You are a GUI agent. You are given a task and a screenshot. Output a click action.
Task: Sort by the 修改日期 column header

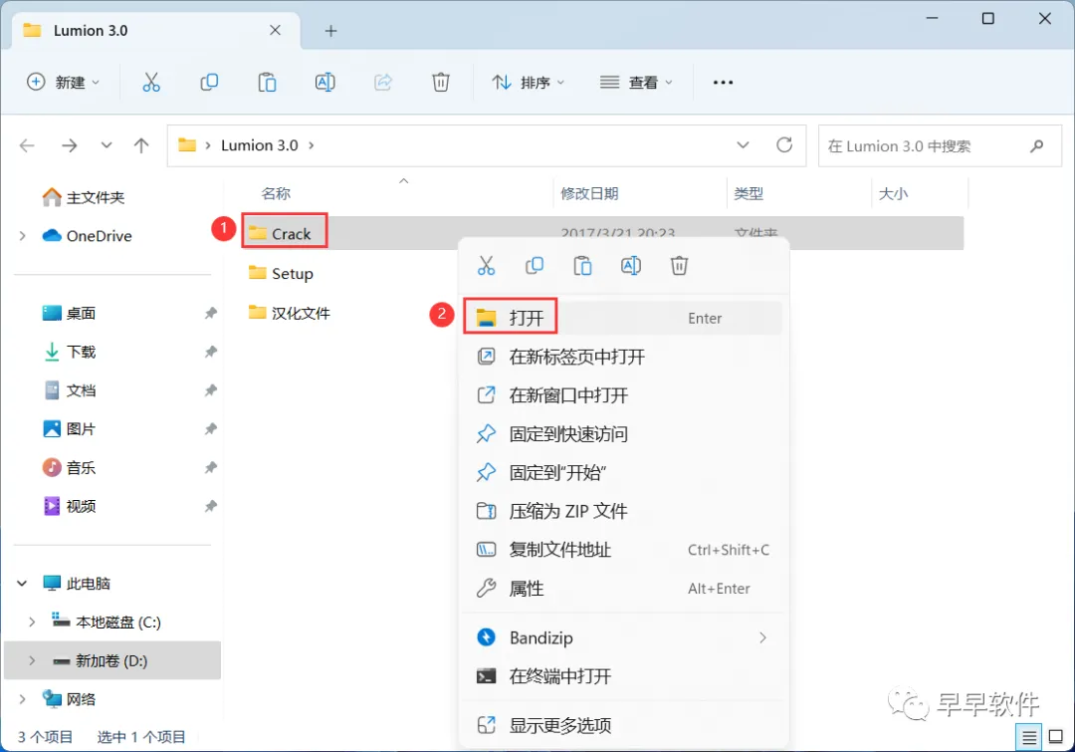pos(589,194)
